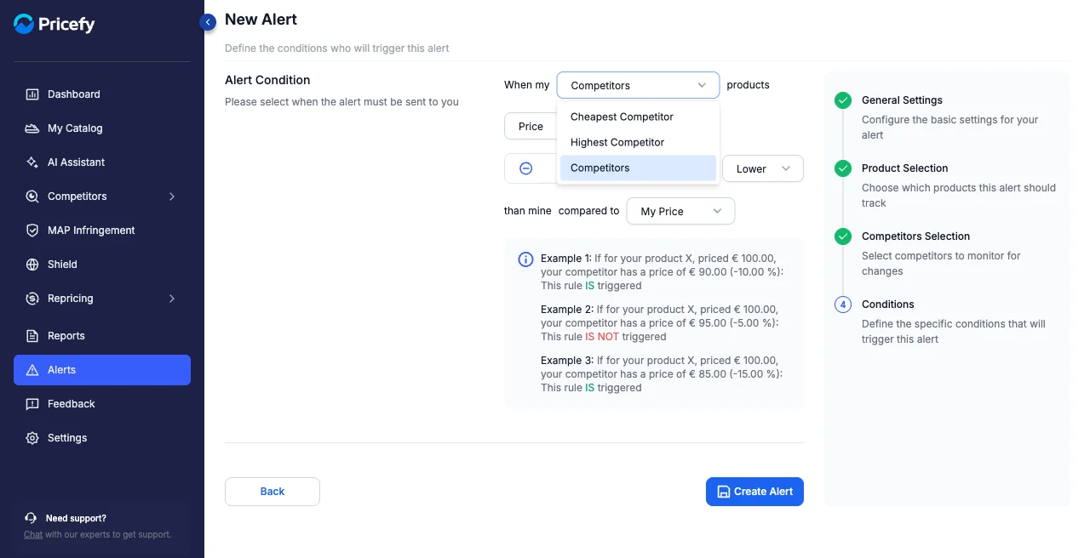This screenshot has height=558, width=1090.
Task: Click the 'Need support?' text
Action: (x=76, y=518)
